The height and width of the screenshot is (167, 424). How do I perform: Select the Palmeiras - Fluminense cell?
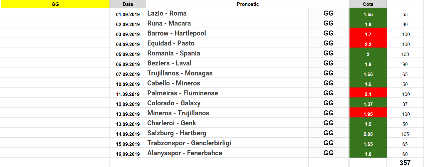(227, 93)
